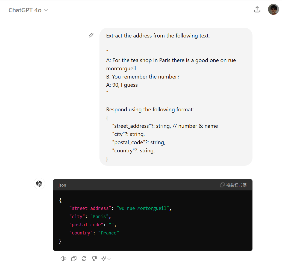Click the share conversation icon

click(257, 10)
